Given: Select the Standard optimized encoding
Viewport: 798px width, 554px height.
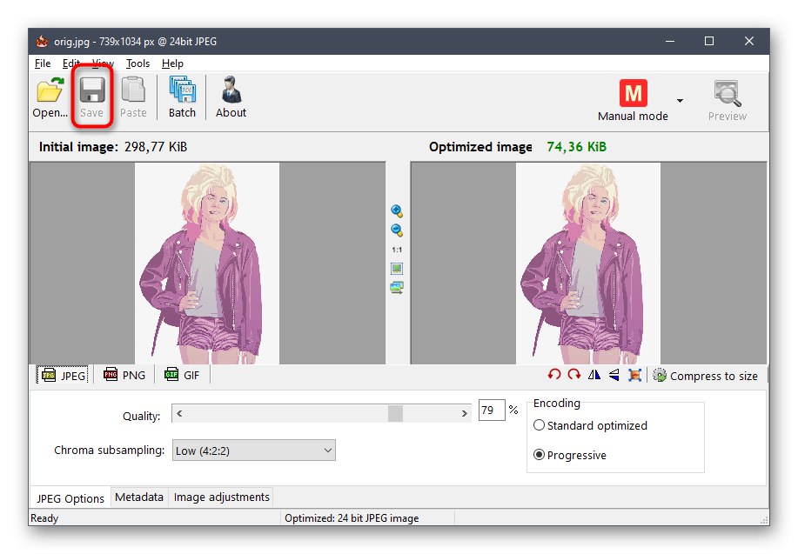Looking at the screenshot, I should [590, 425].
